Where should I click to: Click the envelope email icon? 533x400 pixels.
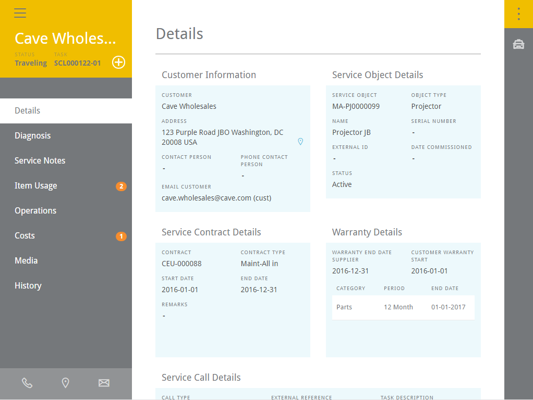point(104,383)
